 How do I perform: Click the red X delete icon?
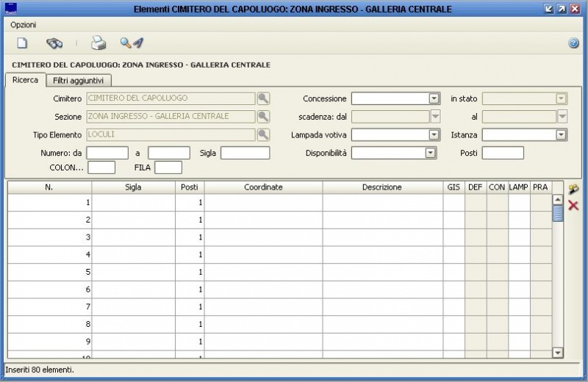[x=573, y=206]
